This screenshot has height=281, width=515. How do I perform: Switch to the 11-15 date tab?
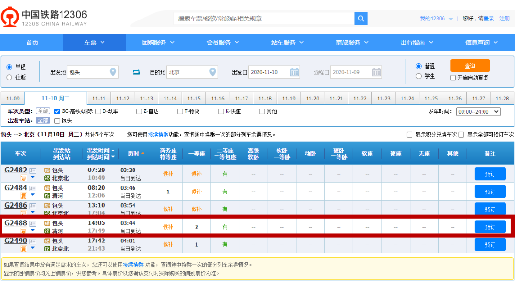pos(194,99)
